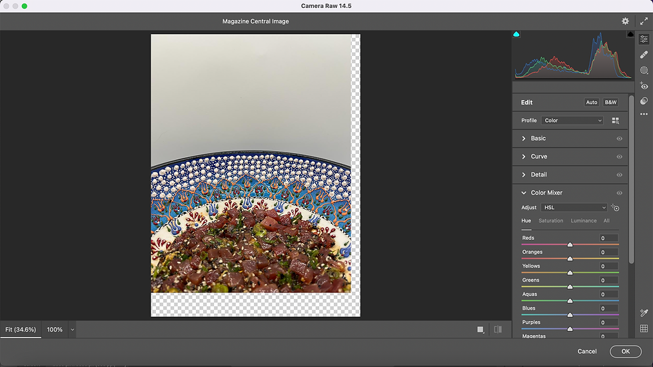
Task: Click the Yellows value field
Action: pos(609,266)
